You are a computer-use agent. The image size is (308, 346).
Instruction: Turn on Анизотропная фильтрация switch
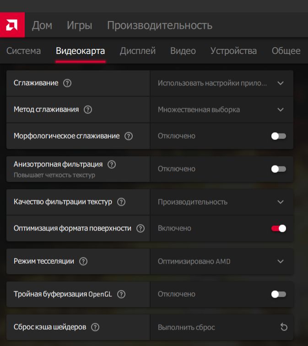pyautogui.click(x=278, y=169)
